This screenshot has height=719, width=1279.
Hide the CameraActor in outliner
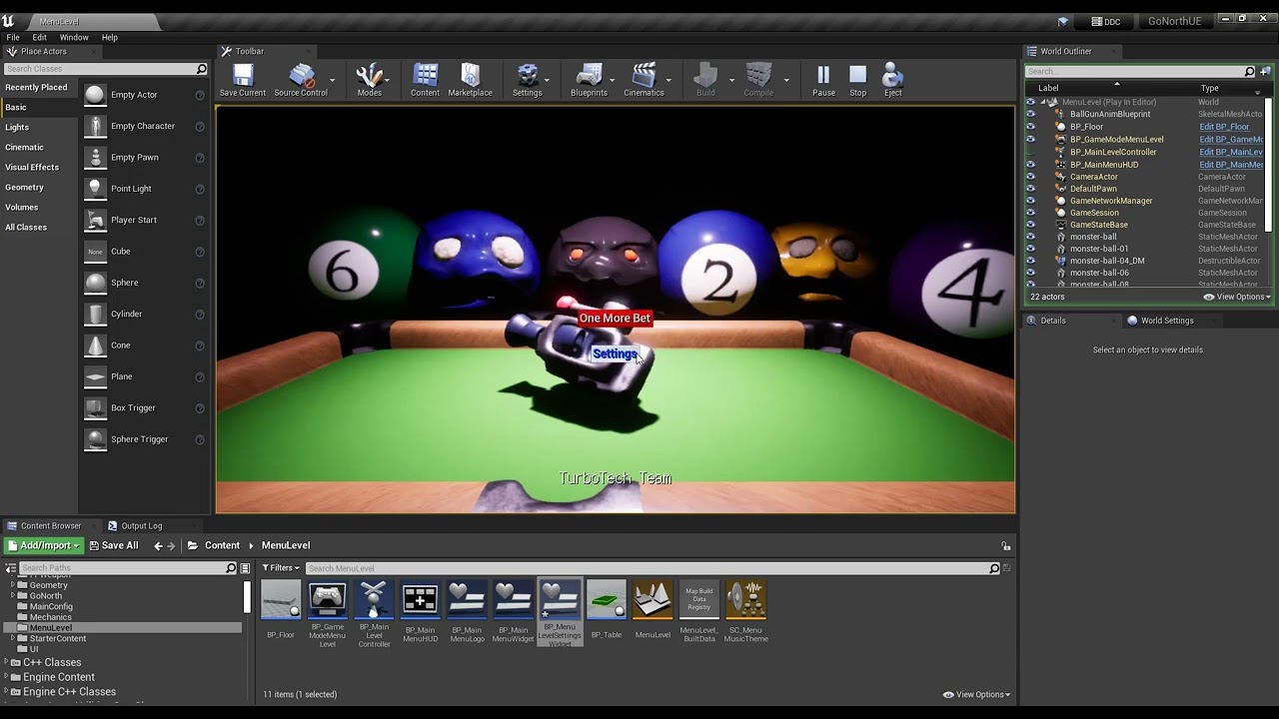(x=1031, y=177)
